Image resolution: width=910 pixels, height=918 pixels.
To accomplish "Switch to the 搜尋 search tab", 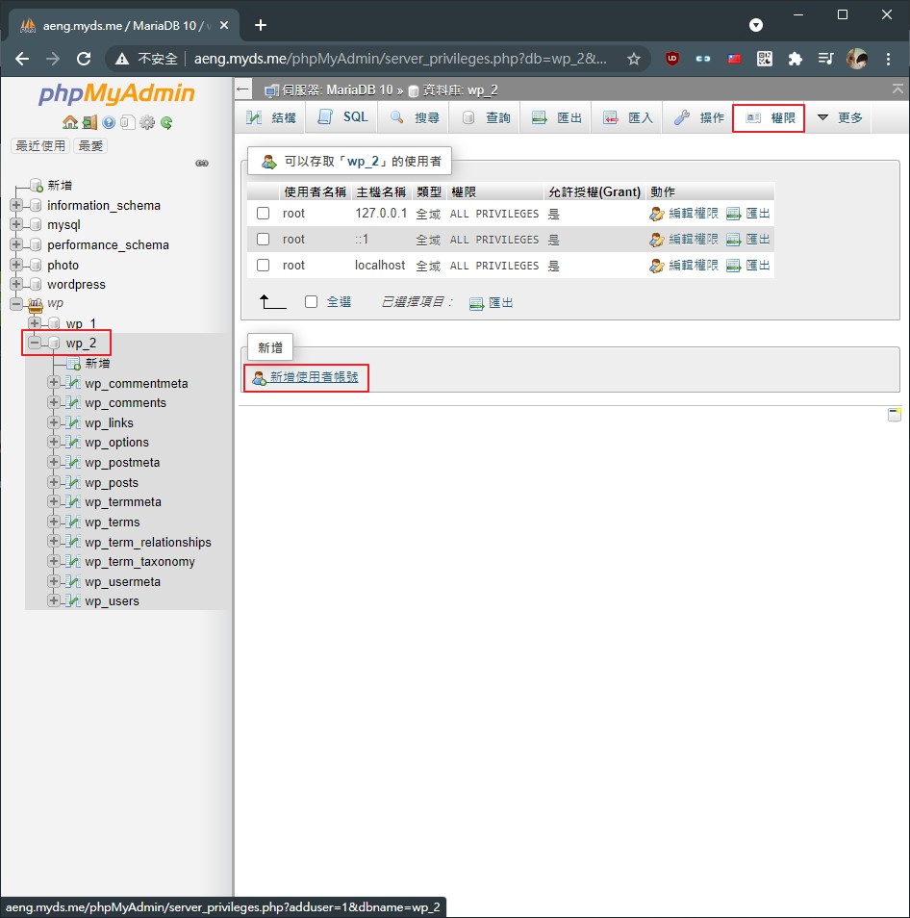I will [415, 117].
